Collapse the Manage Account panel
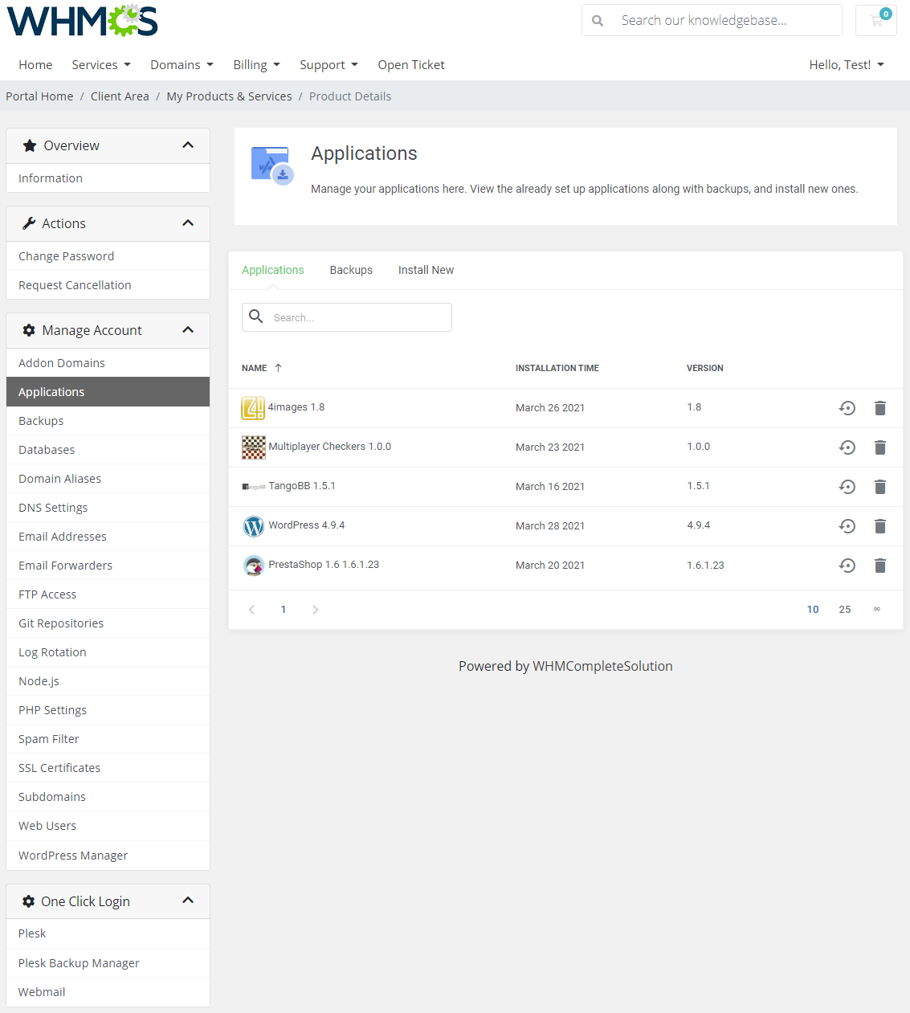The image size is (910, 1013). coord(188,330)
